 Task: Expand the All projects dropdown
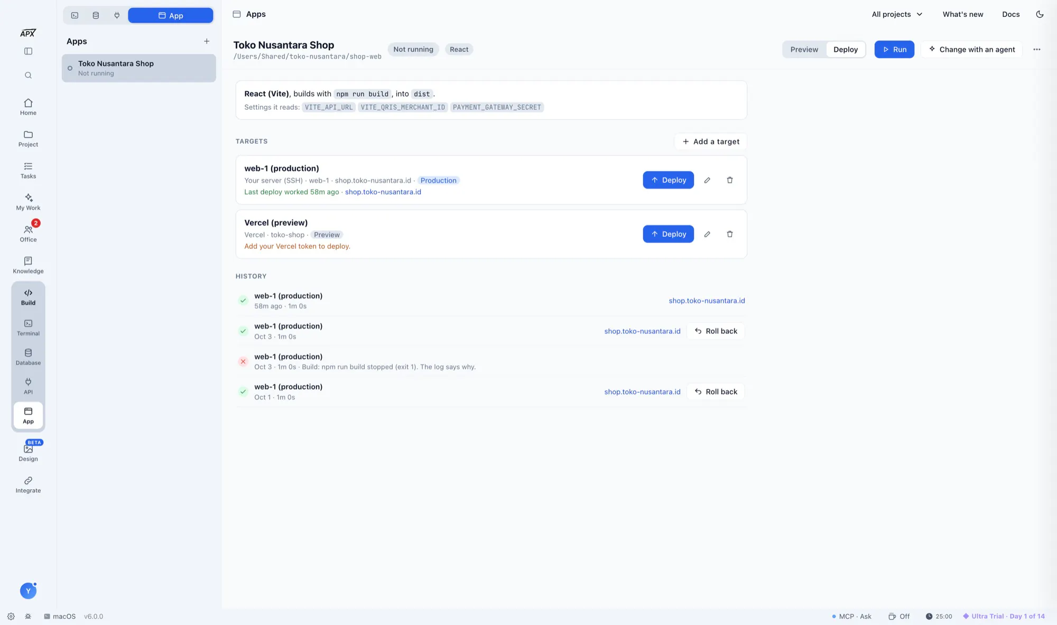(x=897, y=14)
